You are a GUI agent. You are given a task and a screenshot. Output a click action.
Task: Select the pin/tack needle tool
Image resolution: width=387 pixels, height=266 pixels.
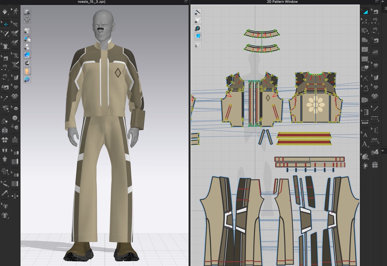tap(5, 98)
